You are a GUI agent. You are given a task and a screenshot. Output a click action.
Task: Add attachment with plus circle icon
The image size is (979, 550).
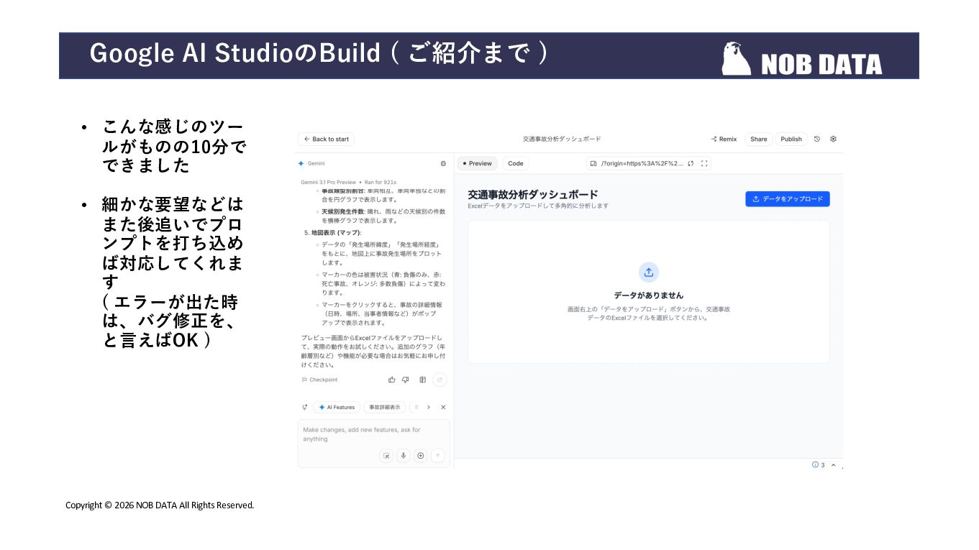pos(421,455)
